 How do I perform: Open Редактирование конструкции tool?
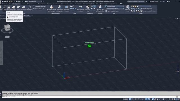pos(51,9)
